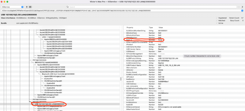Switch to the list view layout icon
Screen dimensions: 245x111
pos(27,7)
